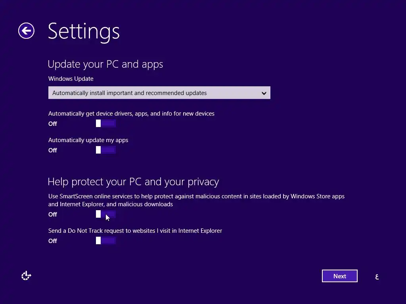Click the SmartScreen description text
The image size is (406, 304).
click(196, 200)
